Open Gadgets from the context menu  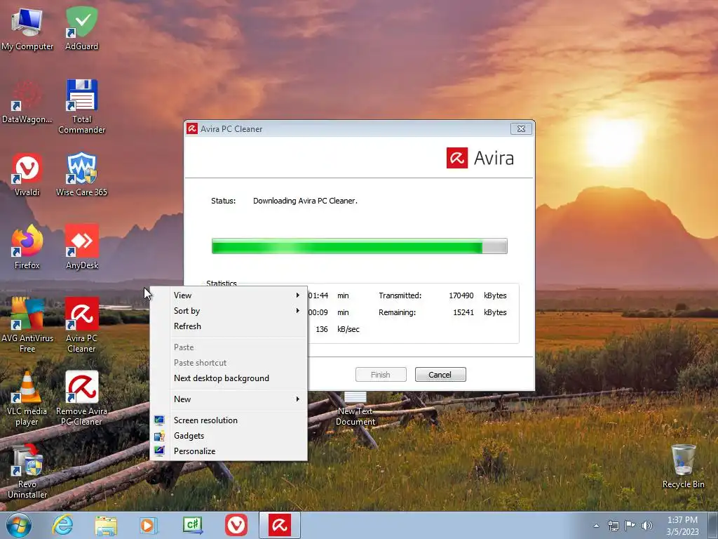coord(229,436)
